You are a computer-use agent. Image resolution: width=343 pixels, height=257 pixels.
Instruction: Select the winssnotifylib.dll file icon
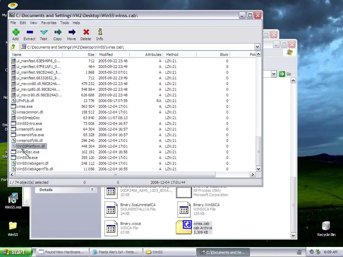pos(13,141)
